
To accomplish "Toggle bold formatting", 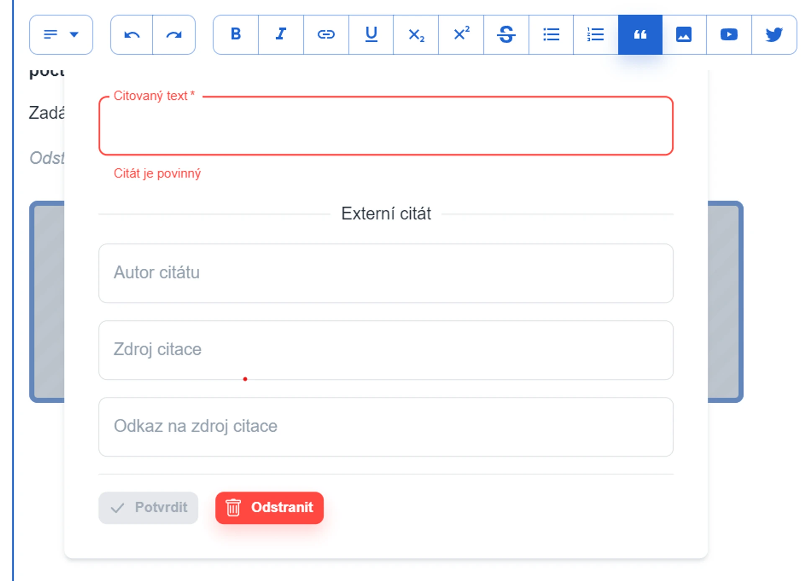I will point(236,34).
